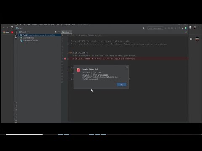This screenshot has height=151, width=202.
Task: Open the browser three-dot menu
Action: [199, 27]
